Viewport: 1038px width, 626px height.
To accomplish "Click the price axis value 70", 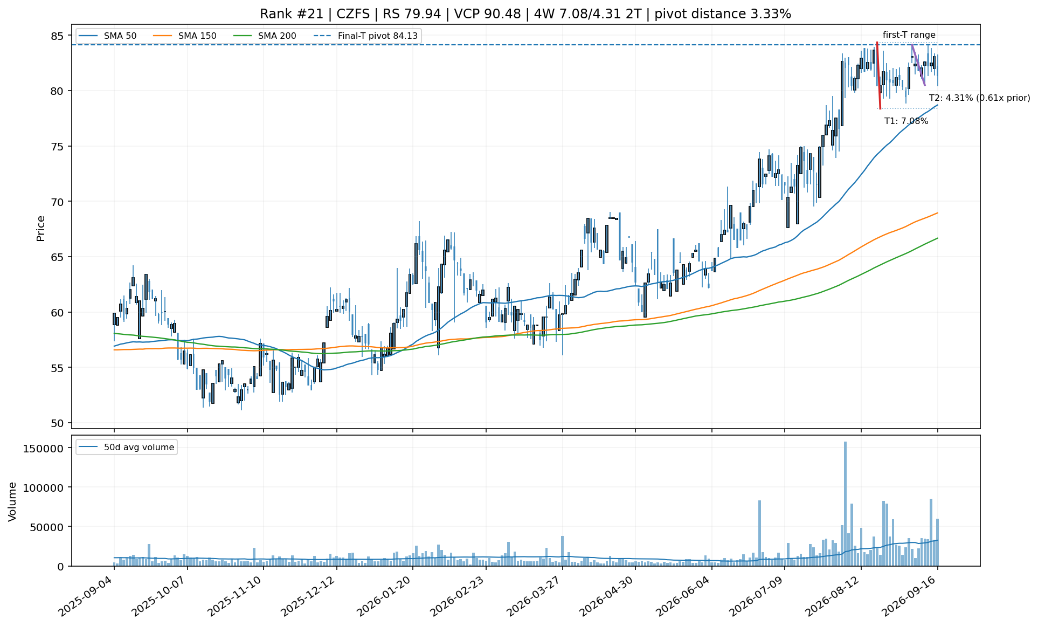I will (58, 202).
